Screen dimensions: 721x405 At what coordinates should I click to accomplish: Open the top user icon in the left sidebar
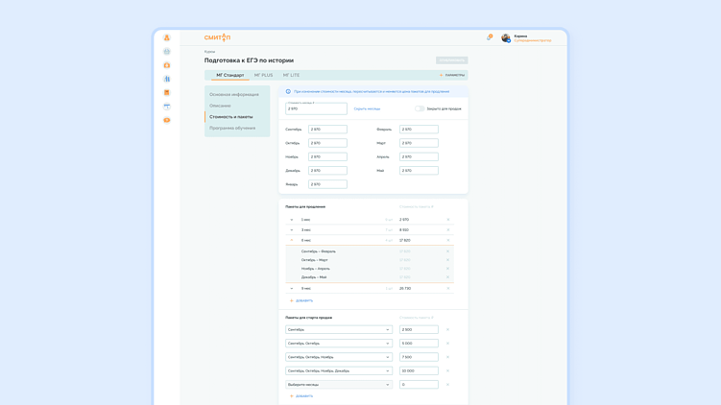pos(167,37)
